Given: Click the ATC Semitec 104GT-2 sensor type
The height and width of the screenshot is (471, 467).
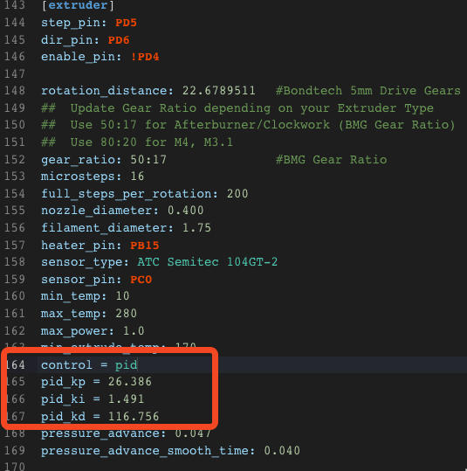Looking at the screenshot, I should click(x=208, y=262).
